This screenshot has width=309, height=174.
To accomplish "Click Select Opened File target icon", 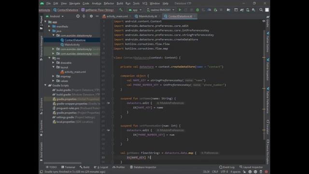I will [x=78, y=16].
